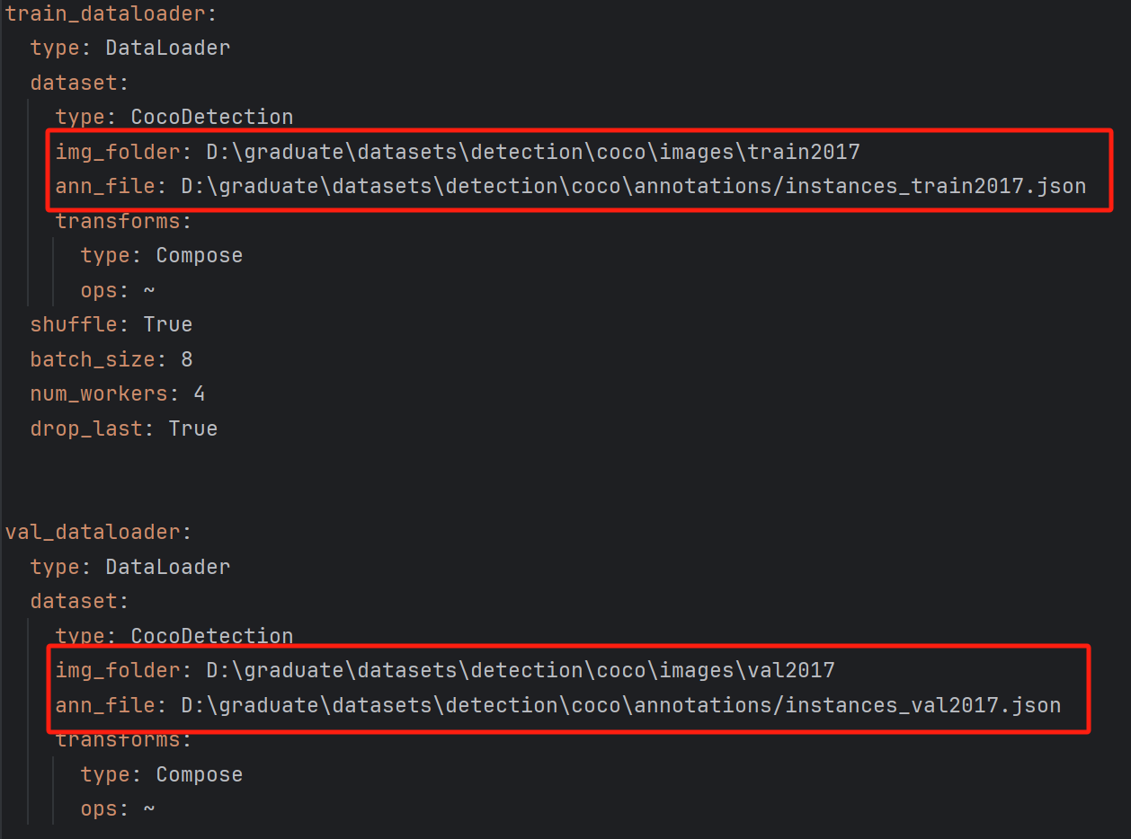Click the shuffle True value
This screenshot has width=1131, height=839.
pos(168,324)
